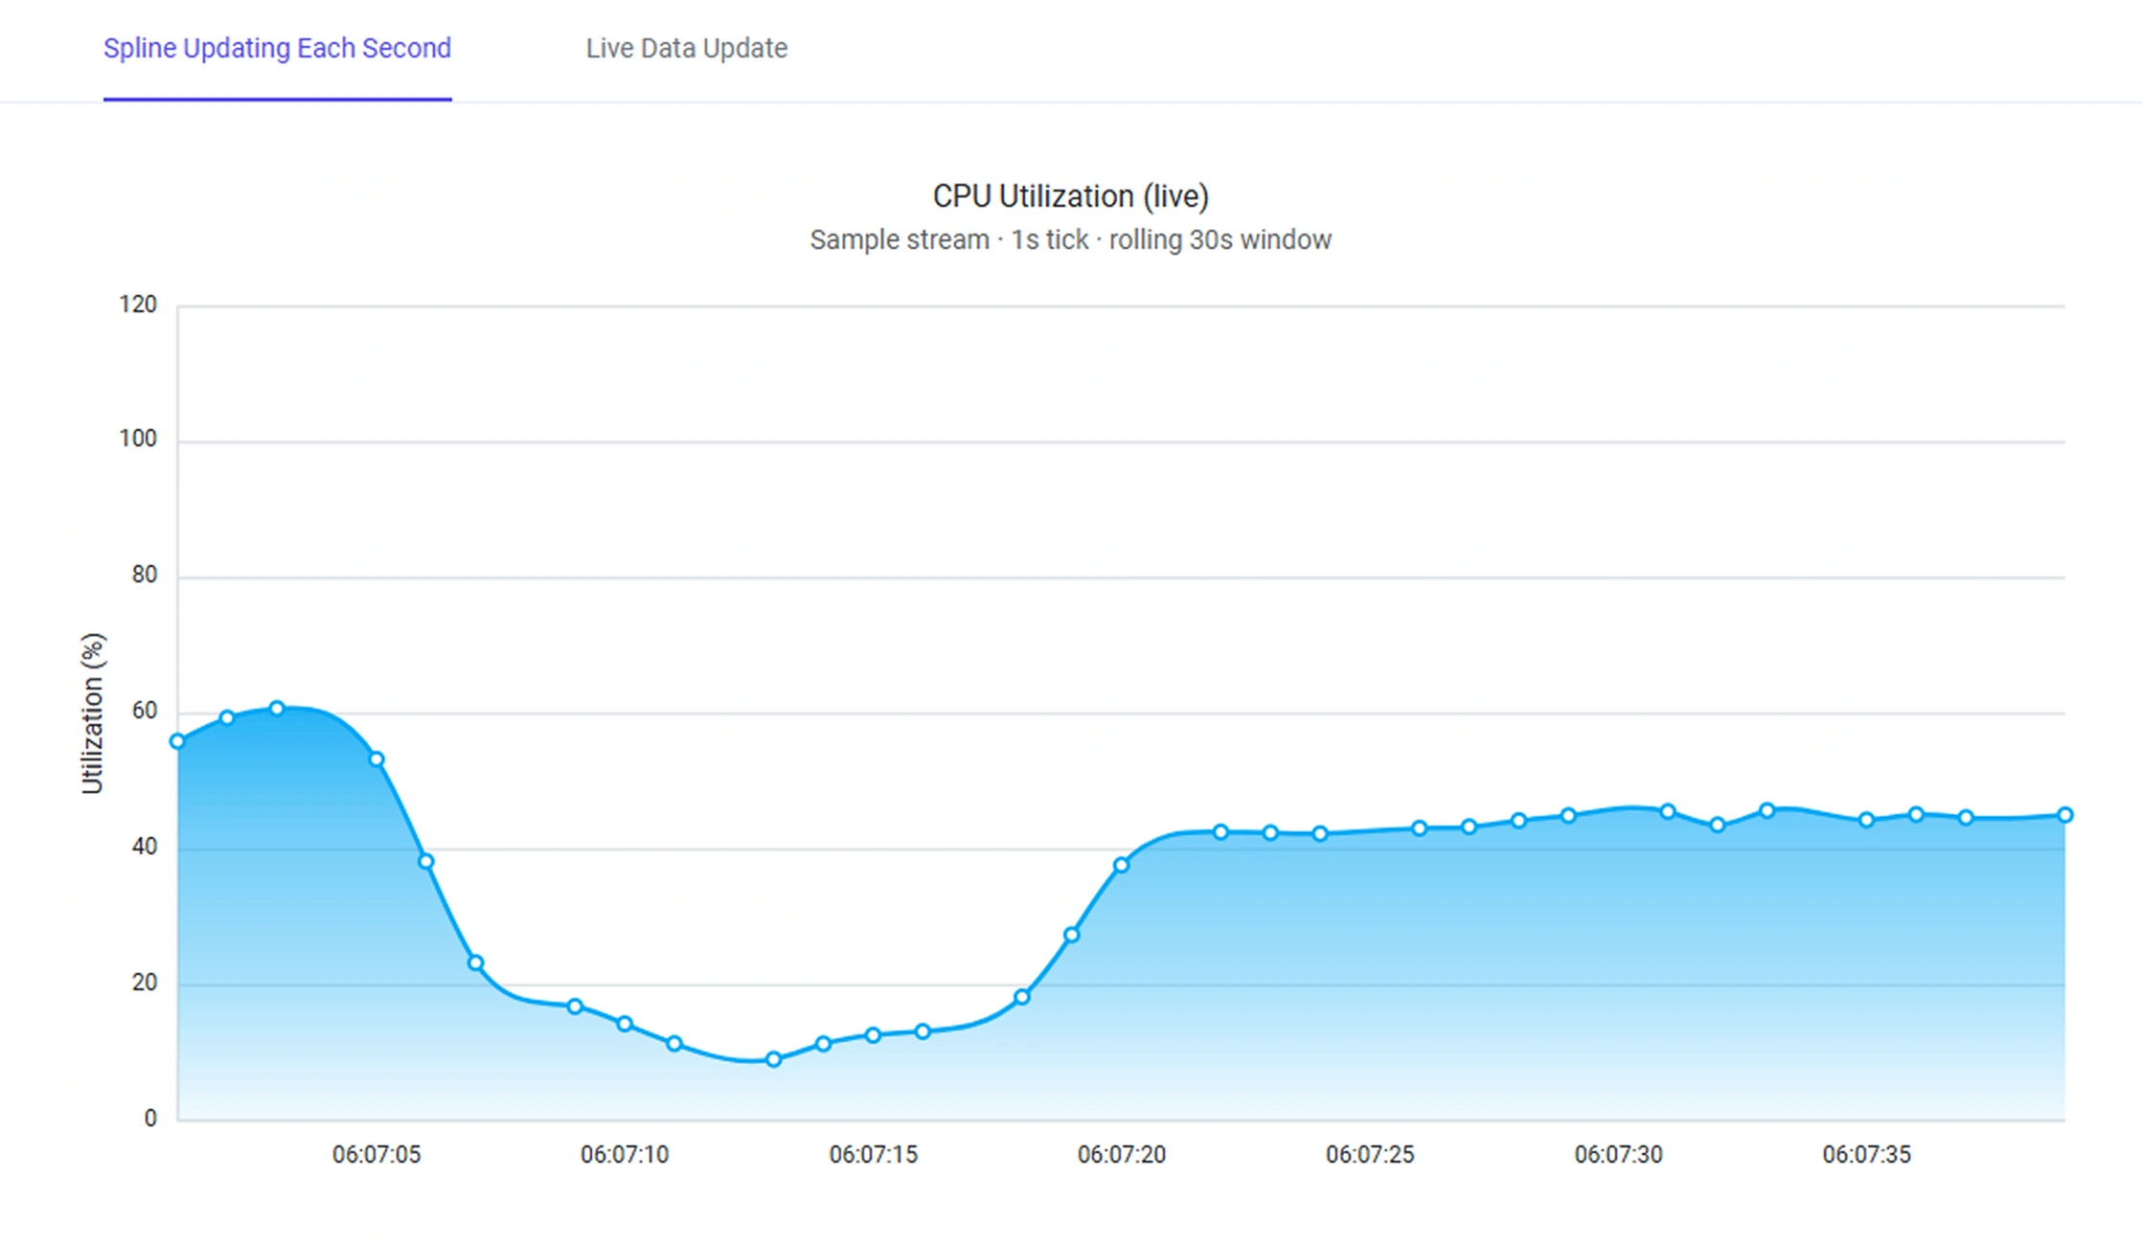
Task: Switch to the Live Data Update tab
Action: (x=686, y=48)
